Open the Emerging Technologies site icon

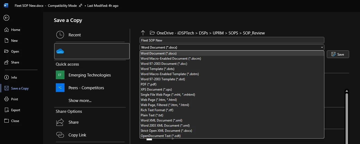click(60, 75)
